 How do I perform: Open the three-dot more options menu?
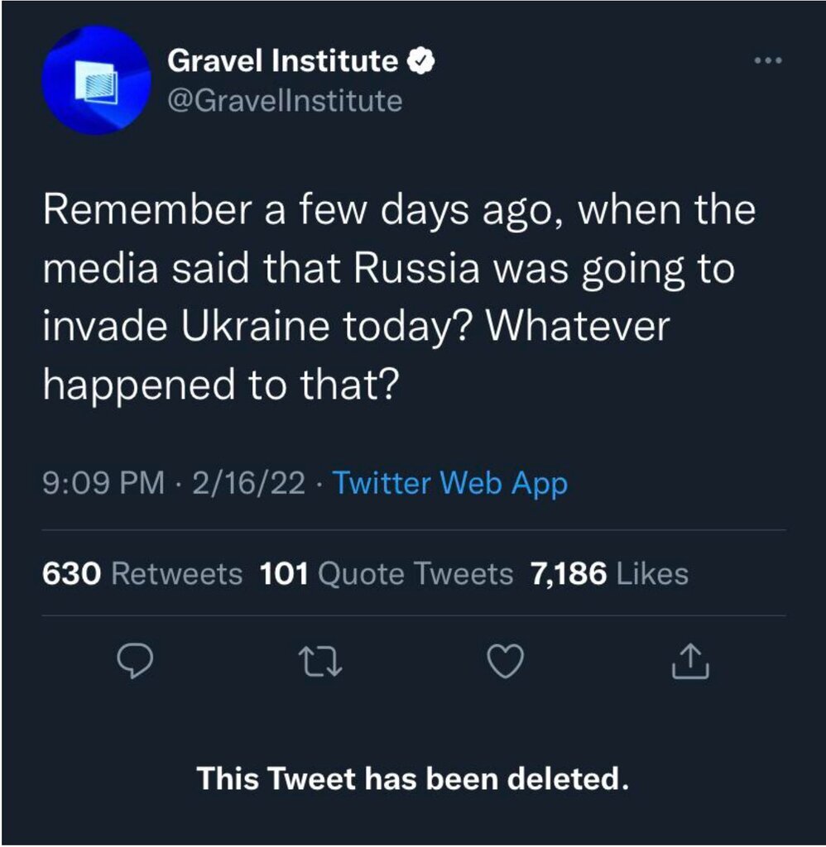tap(767, 60)
